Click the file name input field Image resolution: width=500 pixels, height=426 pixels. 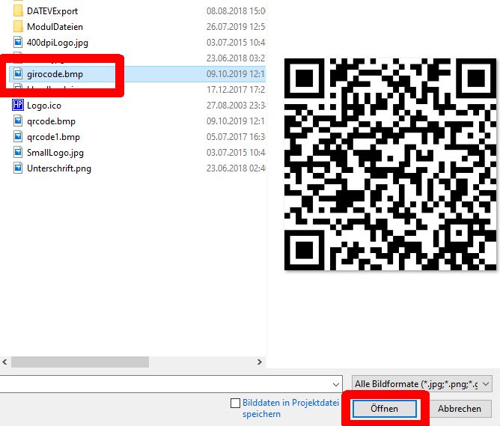pyautogui.click(x=165, y=383)
